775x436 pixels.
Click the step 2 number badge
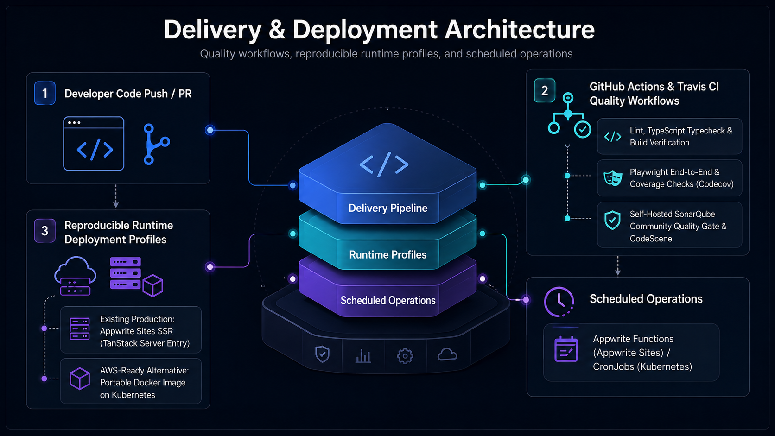(x=545, y=91)
